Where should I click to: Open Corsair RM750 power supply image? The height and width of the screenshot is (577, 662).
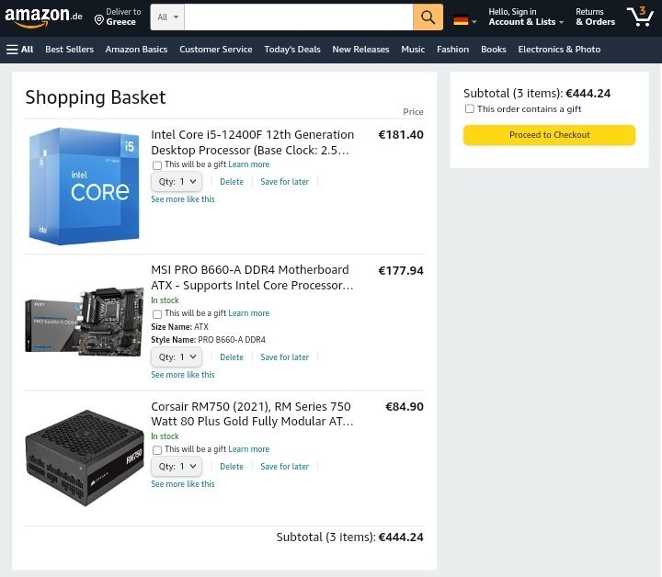(x=85, y=458)
